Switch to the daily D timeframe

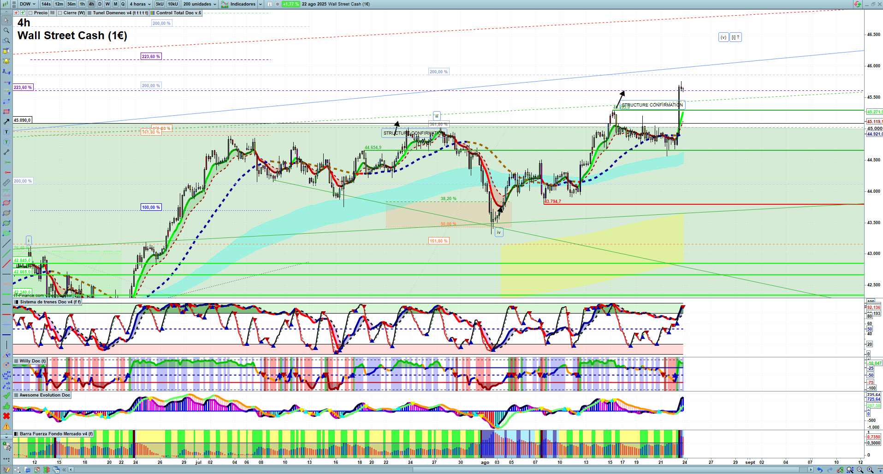(x=100, y=4)
